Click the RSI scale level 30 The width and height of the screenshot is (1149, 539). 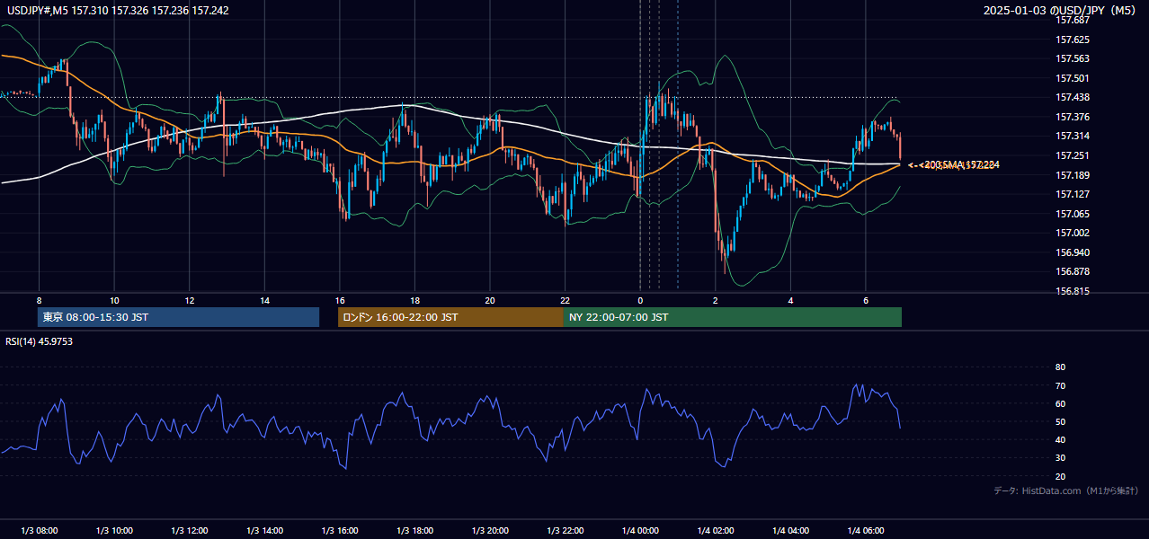(1060, 458)
